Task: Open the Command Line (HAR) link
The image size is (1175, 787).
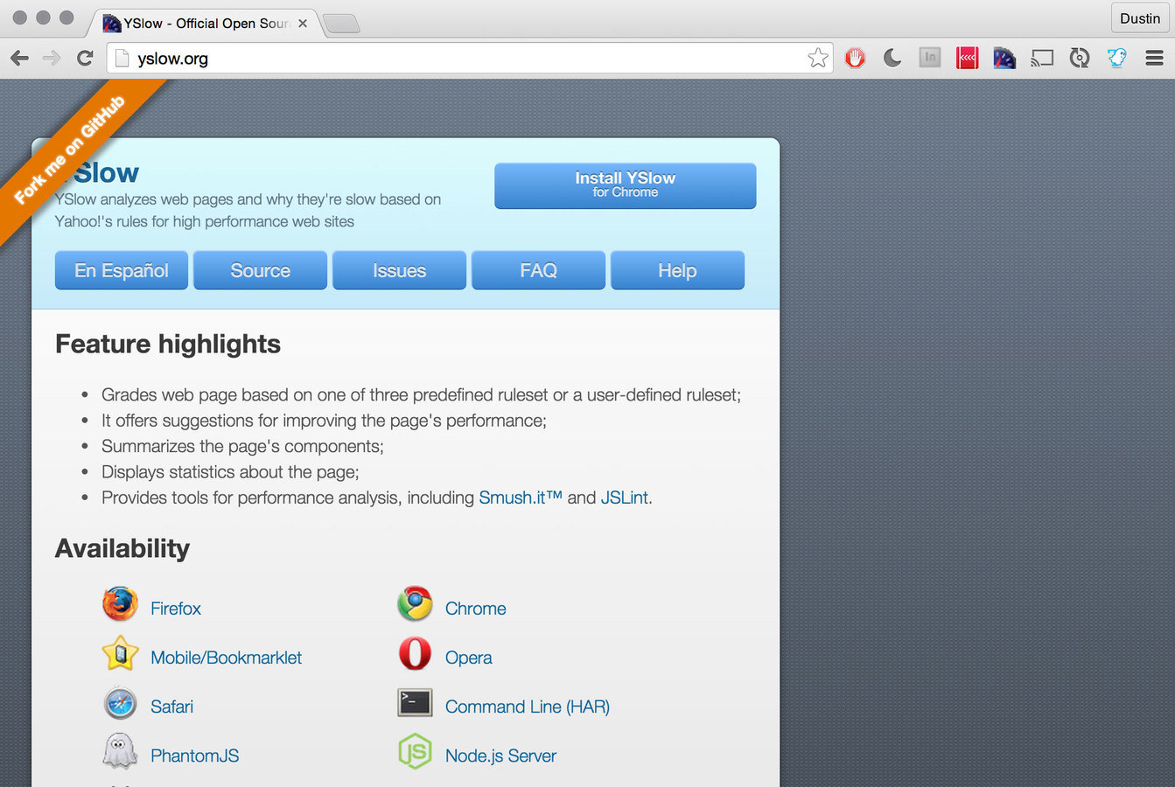Action: pyautogui.click(x=528, y=707)
